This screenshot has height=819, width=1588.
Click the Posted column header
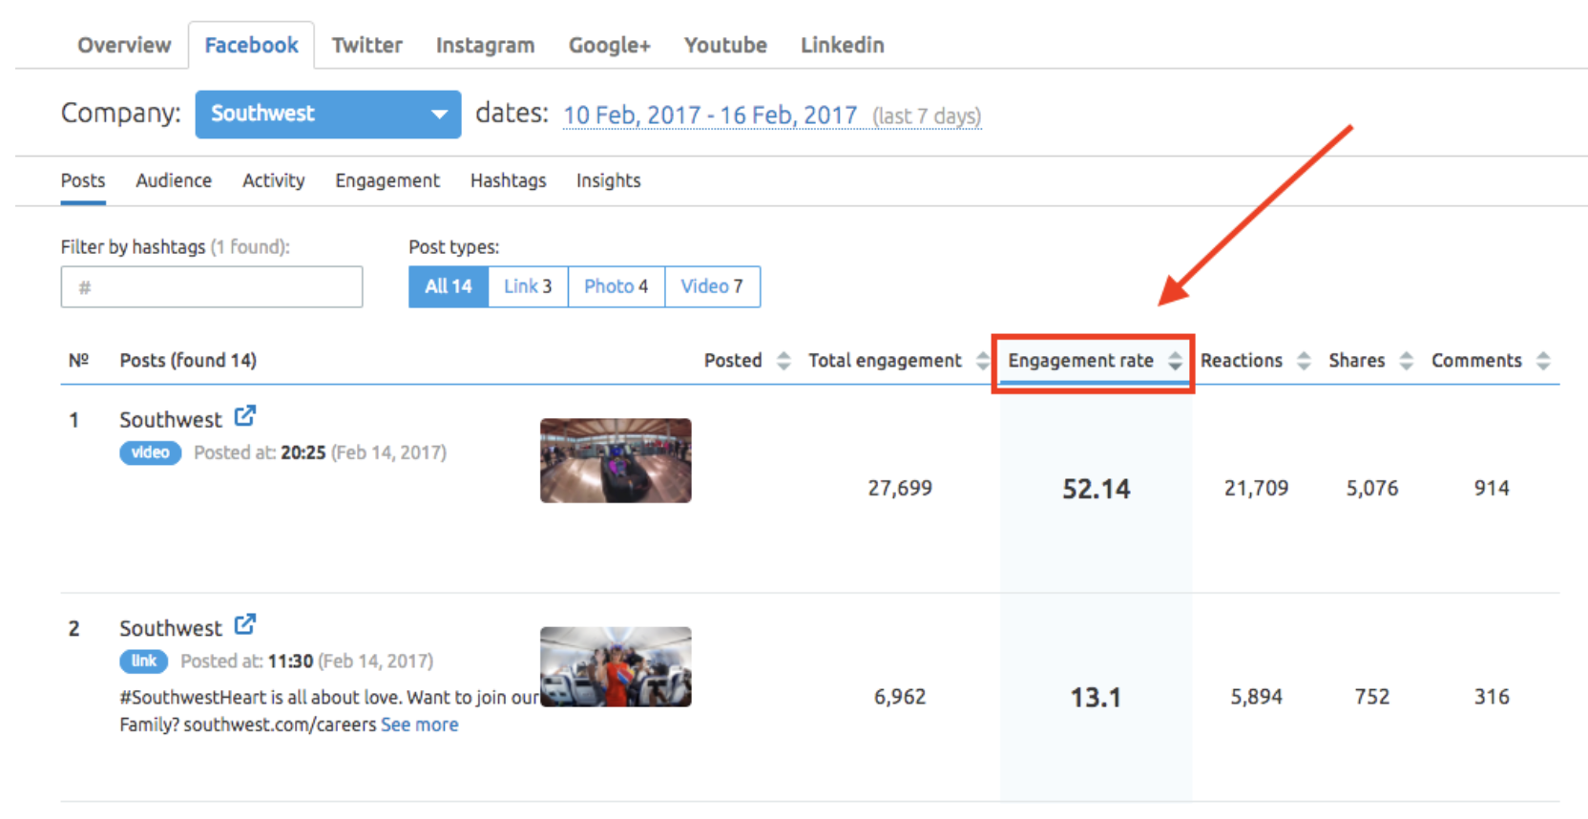click(733, 361)
